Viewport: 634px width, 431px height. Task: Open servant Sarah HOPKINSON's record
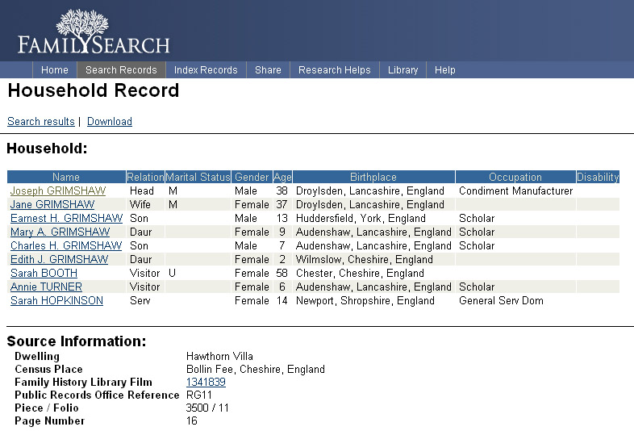click(x=56, y=300)
